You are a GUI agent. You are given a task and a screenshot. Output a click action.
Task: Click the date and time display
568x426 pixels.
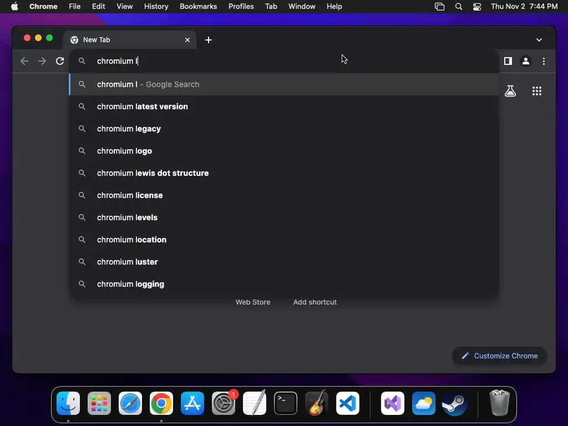tap(524, 7)
